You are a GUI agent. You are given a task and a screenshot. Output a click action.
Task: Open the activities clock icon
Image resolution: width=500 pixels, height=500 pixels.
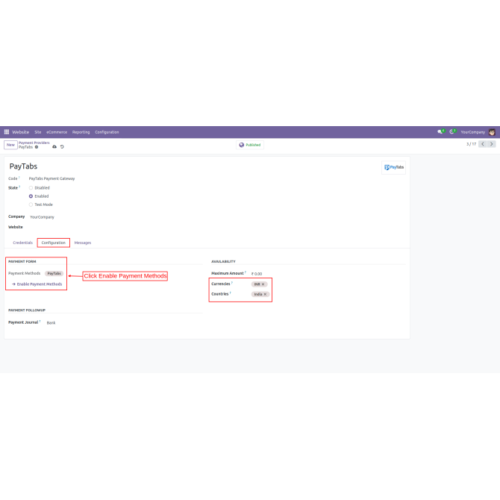tap(452, 131)
